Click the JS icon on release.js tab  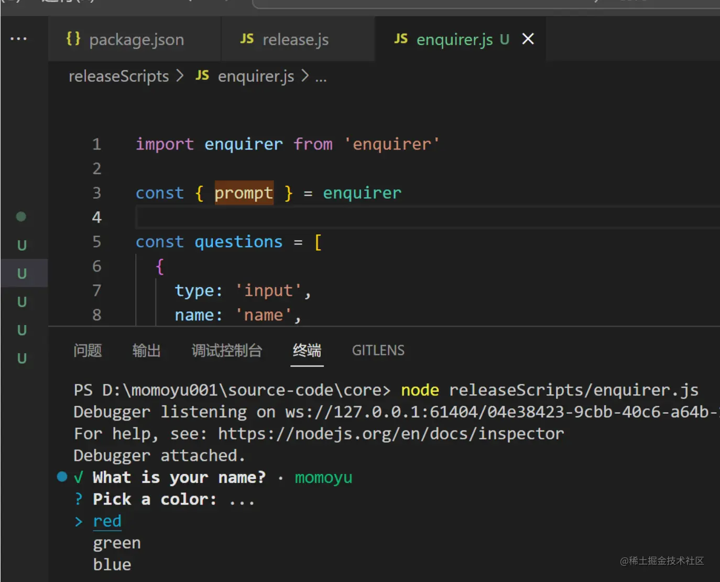click(247, 39)
